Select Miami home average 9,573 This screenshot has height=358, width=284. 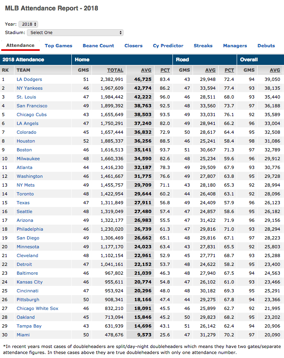tap(144, 335)
